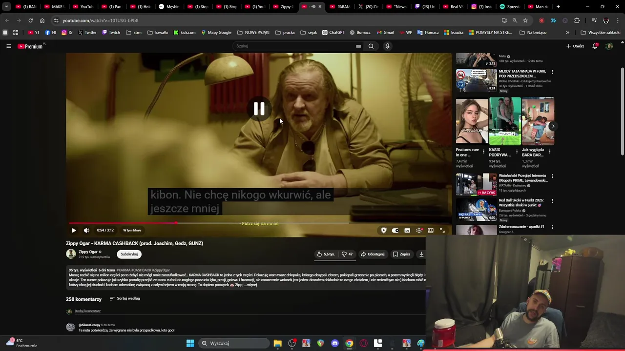Switch to the 'Meskie' browser tab
625x351 pixels.
coord(169,7)
